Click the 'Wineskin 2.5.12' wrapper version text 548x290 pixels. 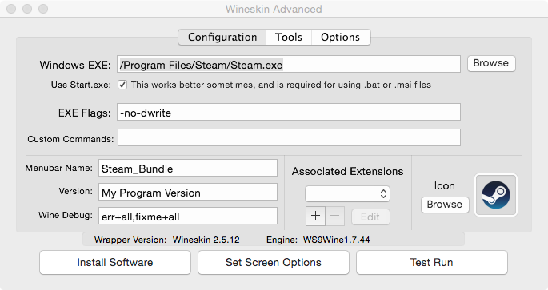click(206, 240)
